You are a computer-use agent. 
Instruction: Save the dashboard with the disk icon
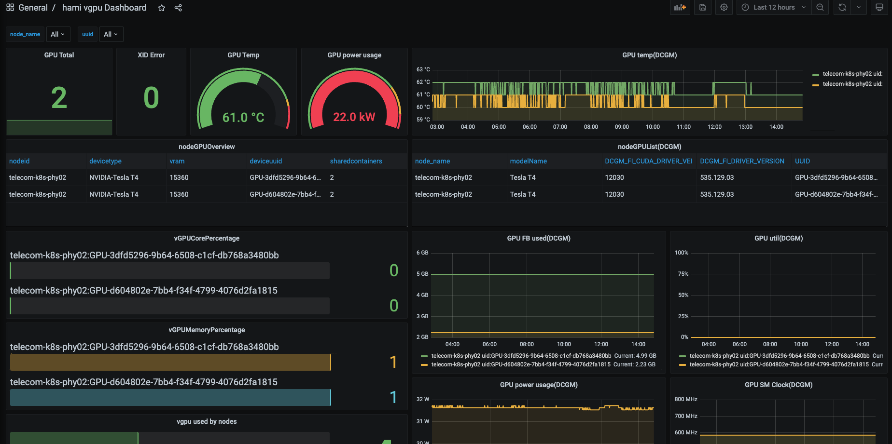703,8
